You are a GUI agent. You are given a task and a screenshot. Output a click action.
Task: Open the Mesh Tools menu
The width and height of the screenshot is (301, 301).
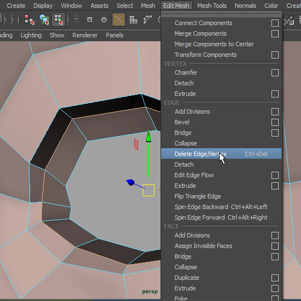coord(212,6)
